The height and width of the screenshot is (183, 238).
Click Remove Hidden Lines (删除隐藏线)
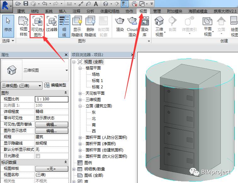point(90,26)
